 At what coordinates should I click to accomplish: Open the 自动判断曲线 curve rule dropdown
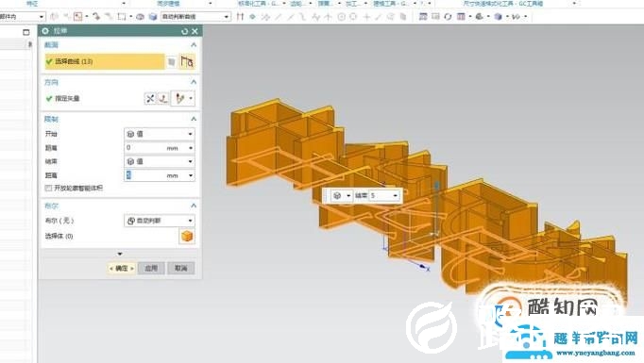click(195, 17)
